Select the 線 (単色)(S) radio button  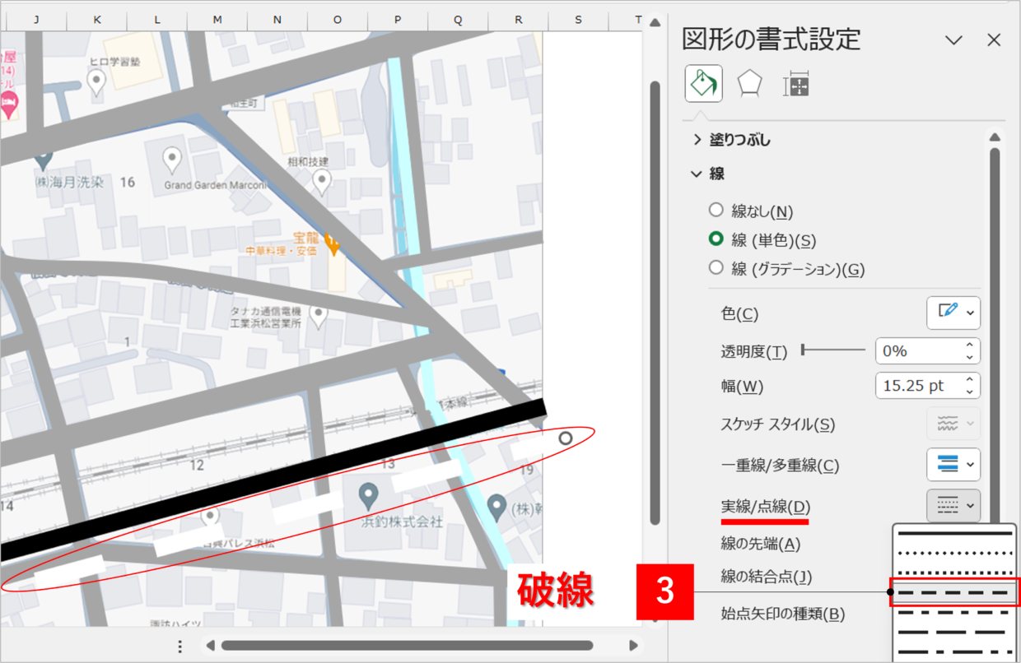click(x=716, y=239)
